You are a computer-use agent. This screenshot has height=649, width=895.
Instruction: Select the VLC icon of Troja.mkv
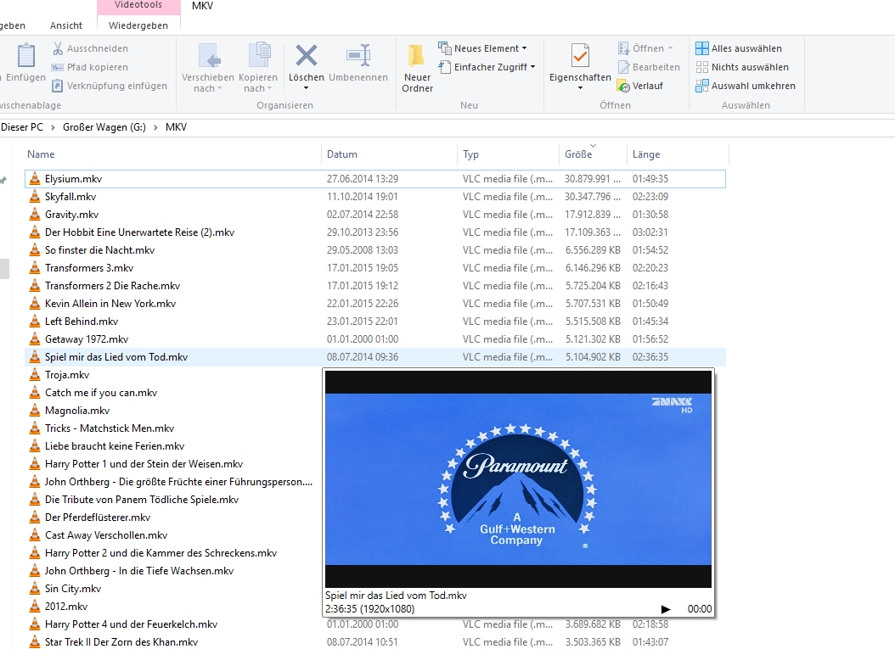pos(35,375)
